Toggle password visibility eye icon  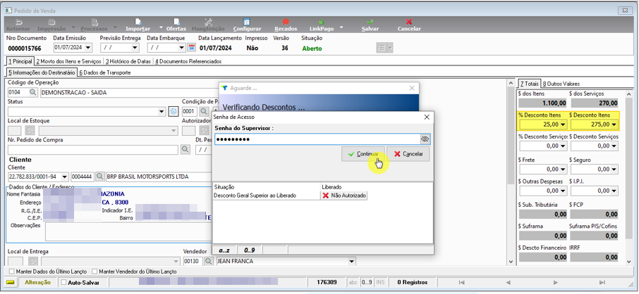(425, 139)
